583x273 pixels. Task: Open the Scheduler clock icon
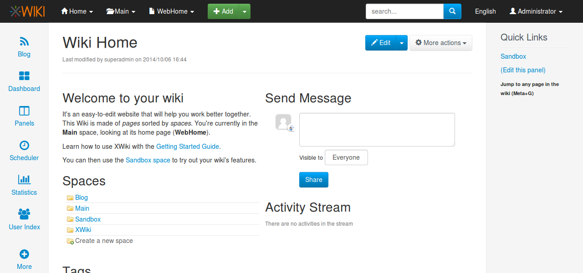[x=24, y=145]
